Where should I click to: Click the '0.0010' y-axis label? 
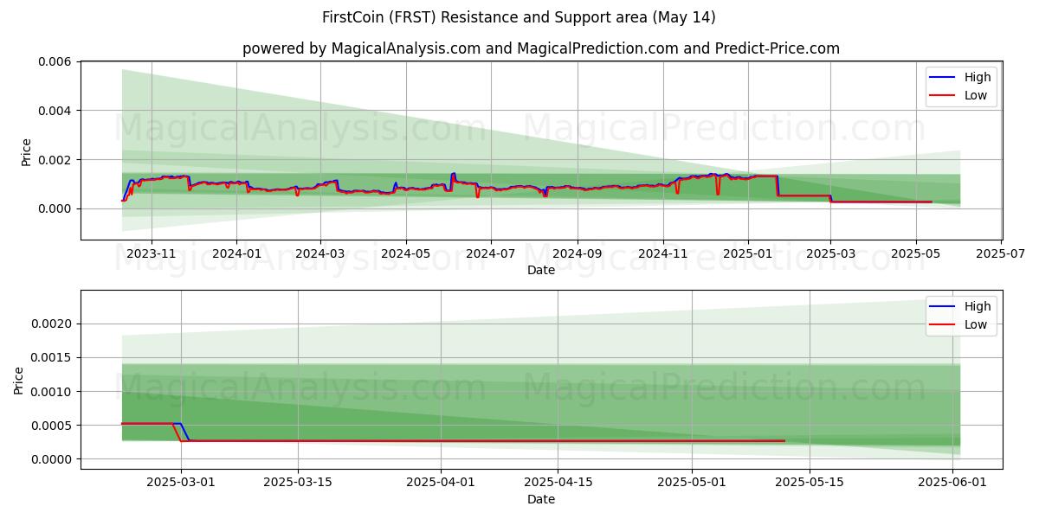click(x=54, y=392)
